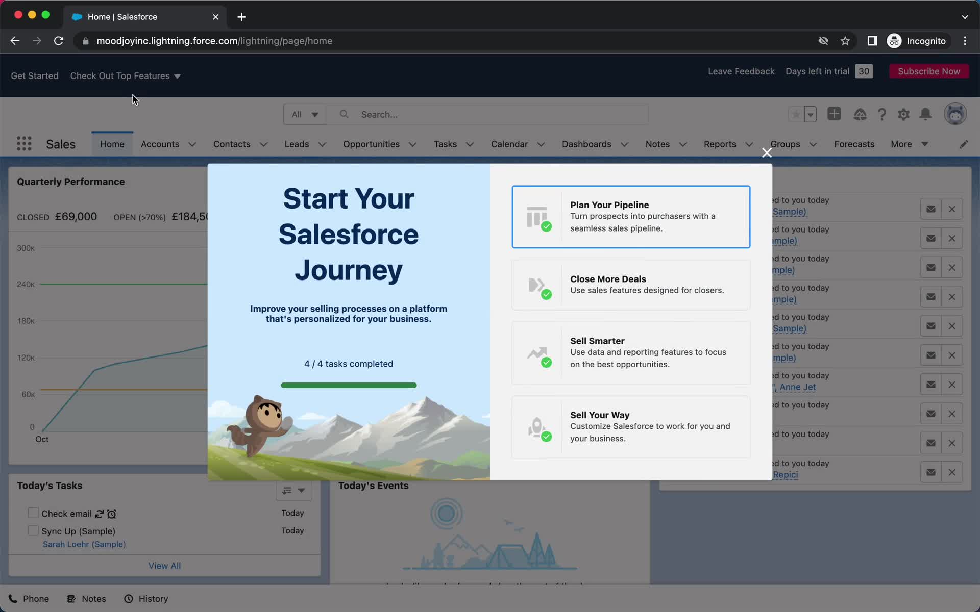Open the Dashboards tab
Screen dimensions: 980x612
pos(586,144)
